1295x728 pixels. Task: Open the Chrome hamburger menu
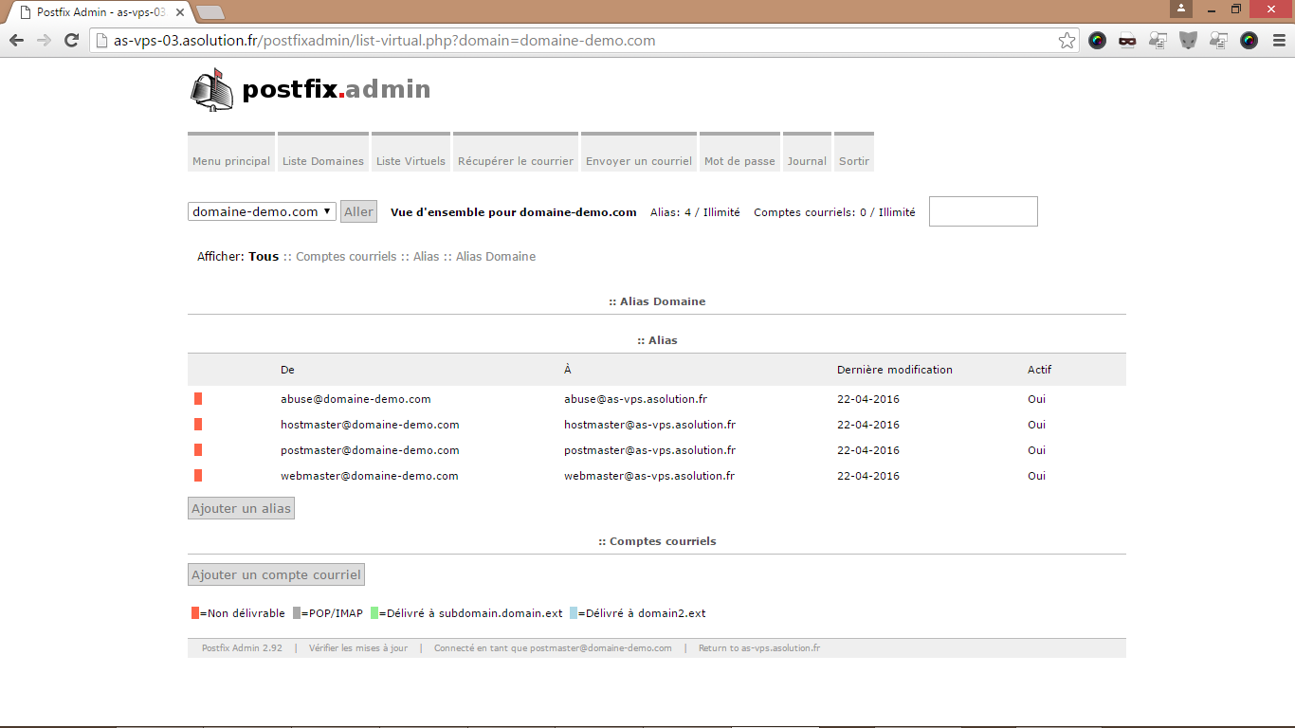[x=1279, y=41]
